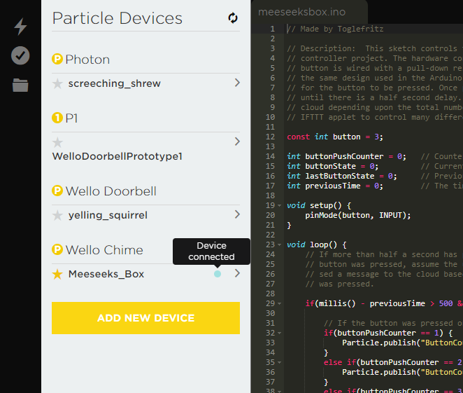Click the '// was pressed.' comment
Screen dimensions: 463x393
tap(340, 284)
